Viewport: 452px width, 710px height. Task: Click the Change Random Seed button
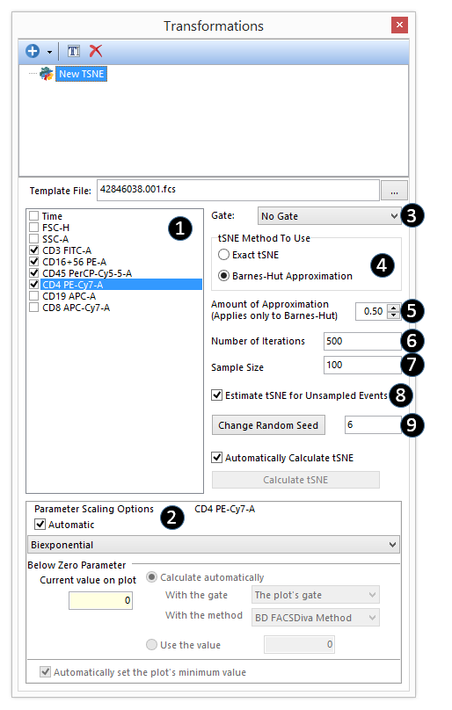point(268,425)
